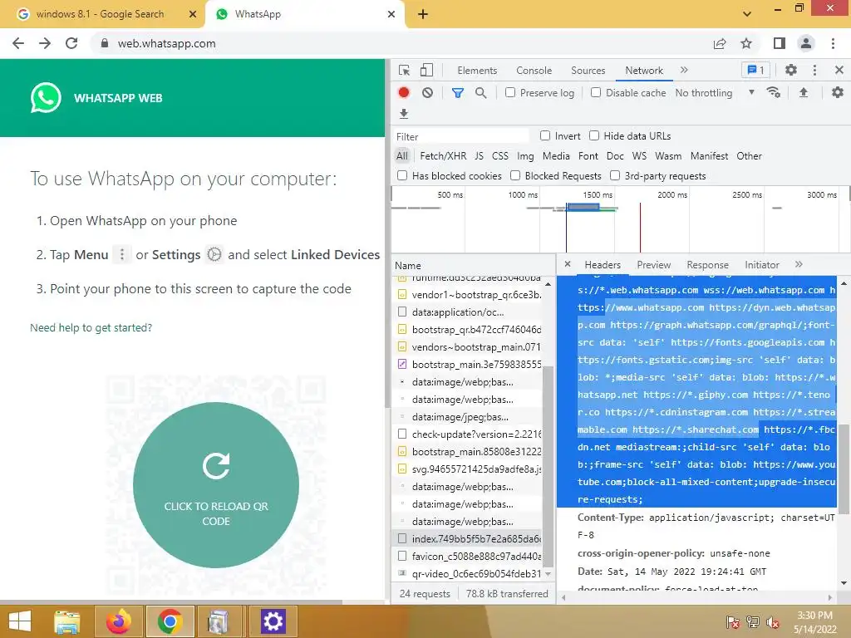Open the issues counter badge
This screenshot has width=851, height=638.
click(755, 70)
